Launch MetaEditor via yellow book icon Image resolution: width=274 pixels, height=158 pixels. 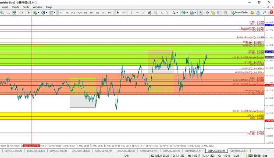point(252,13)
